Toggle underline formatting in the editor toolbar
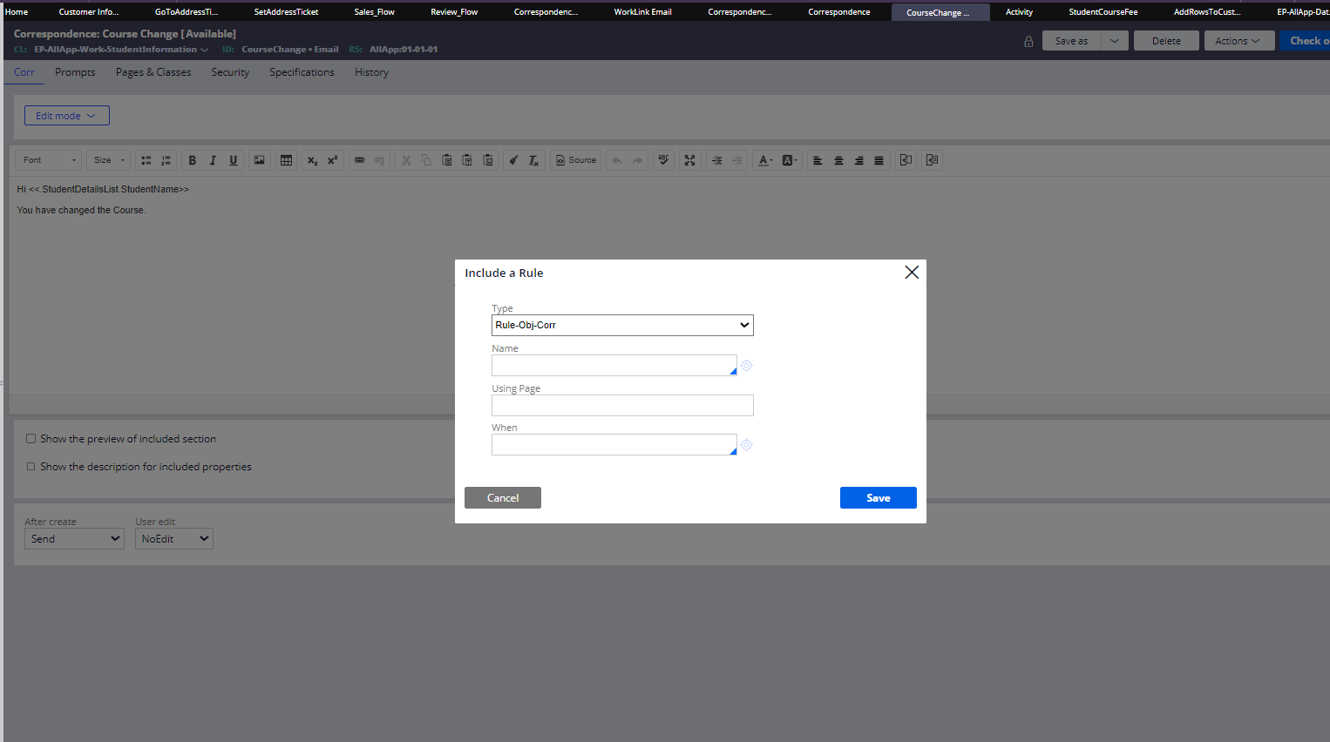 (x=234, y=160)
